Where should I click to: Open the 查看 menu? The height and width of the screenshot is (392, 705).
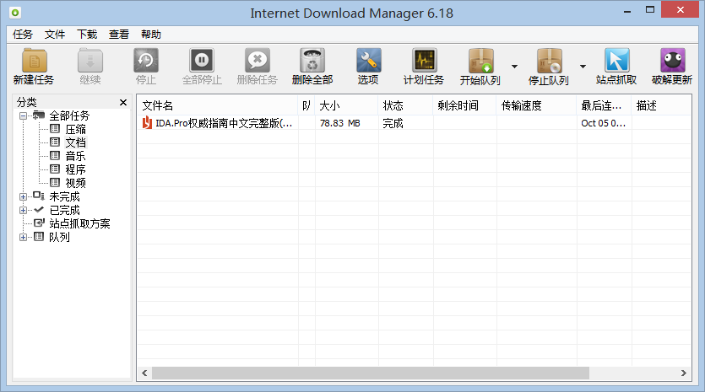(119, 35)
